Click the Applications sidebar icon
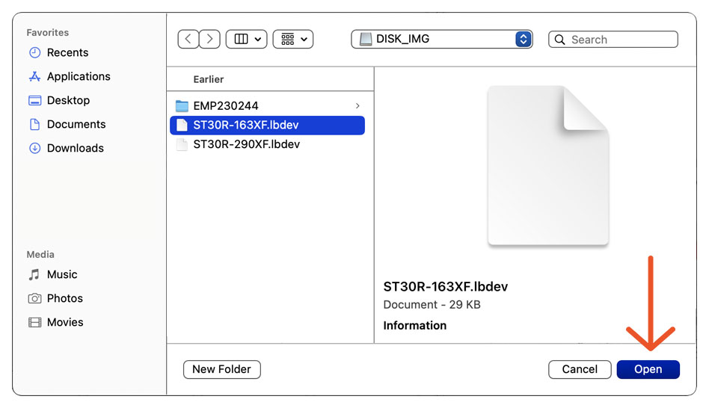 point(35,76)
